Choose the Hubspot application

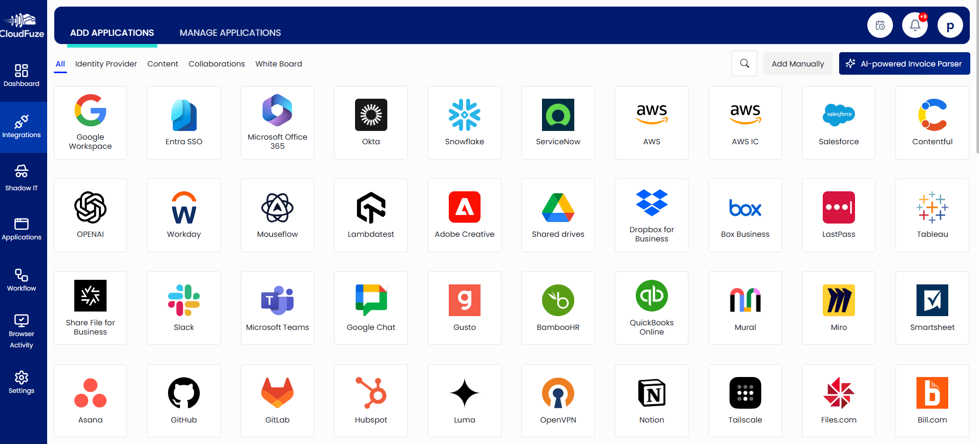click(371, 401)
